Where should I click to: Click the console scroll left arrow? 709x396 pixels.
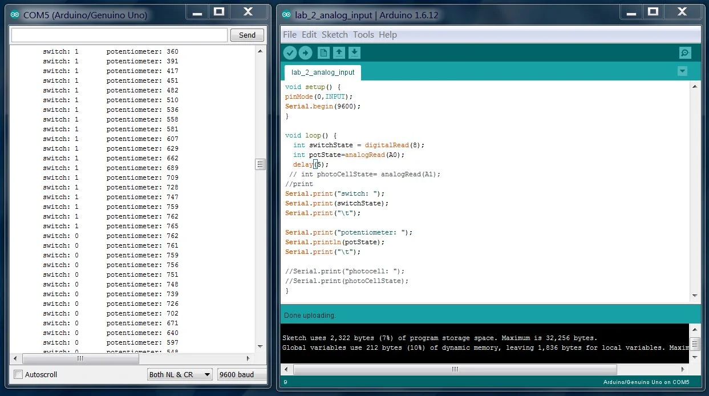point(286,369)
